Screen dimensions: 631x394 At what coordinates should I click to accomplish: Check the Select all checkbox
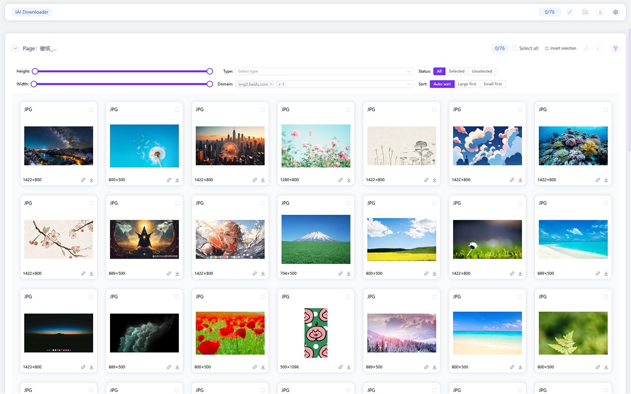click(x=515, y=48)
